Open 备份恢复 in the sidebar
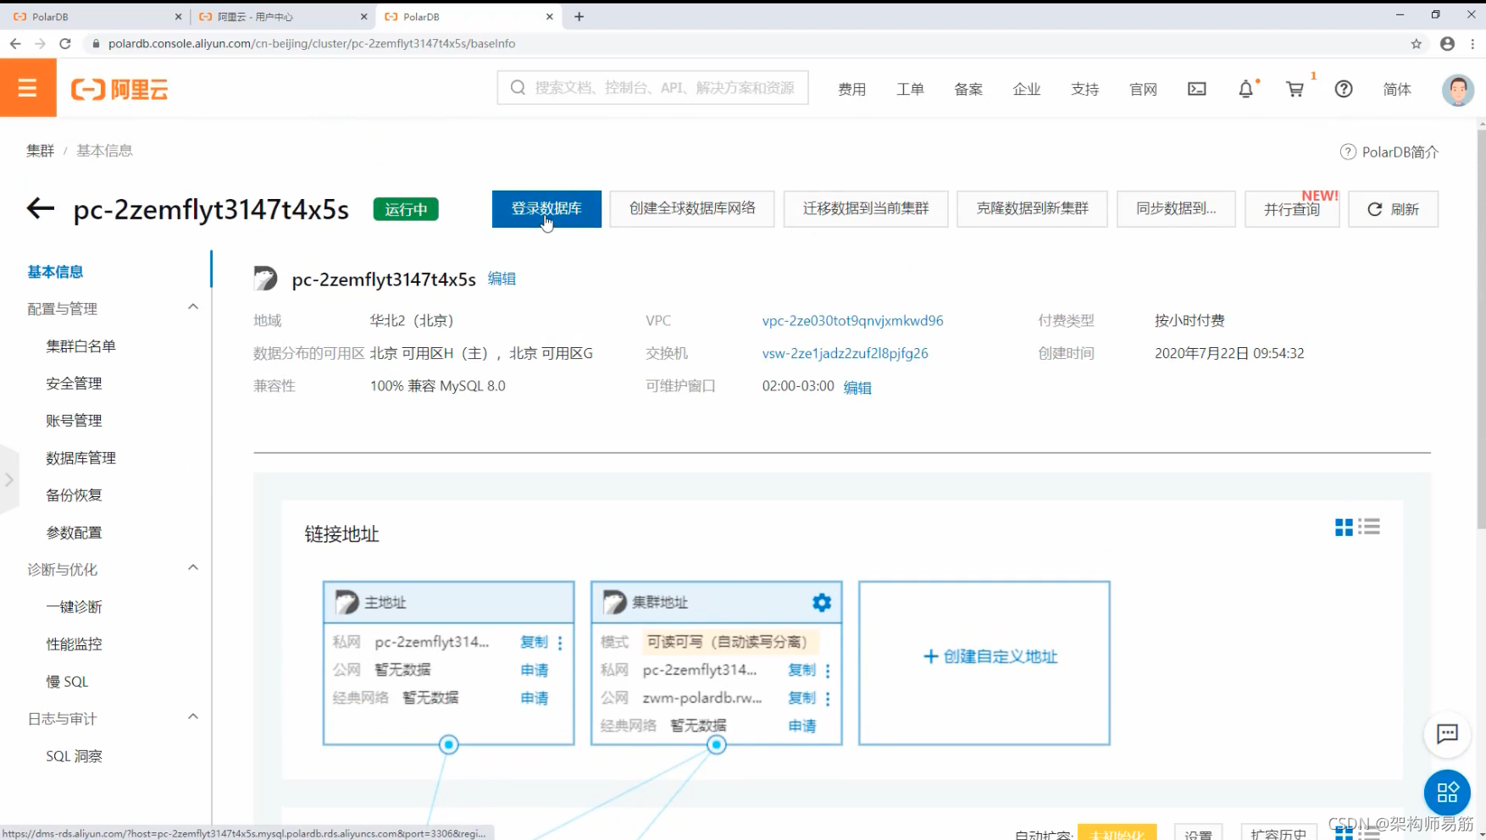Viewport: 1486px width, 840px height. coord(74,495)
